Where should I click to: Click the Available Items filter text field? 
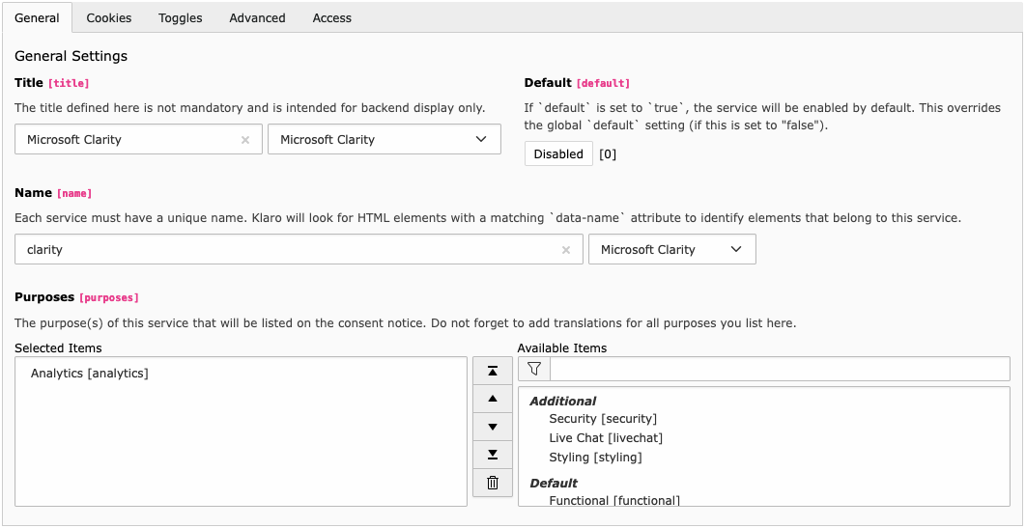(x=779, y=369)
